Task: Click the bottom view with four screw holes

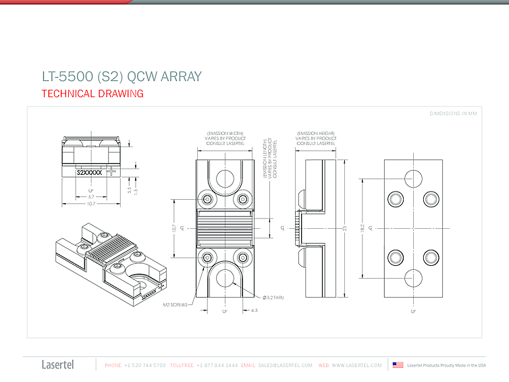Action: point(412,228)
